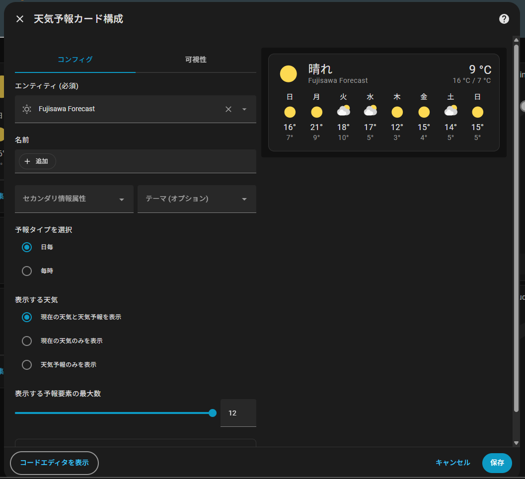Expand the セカンダリ情報属性 dropdown
Viewport: 525px width, 479px height.
coord(74,199)
